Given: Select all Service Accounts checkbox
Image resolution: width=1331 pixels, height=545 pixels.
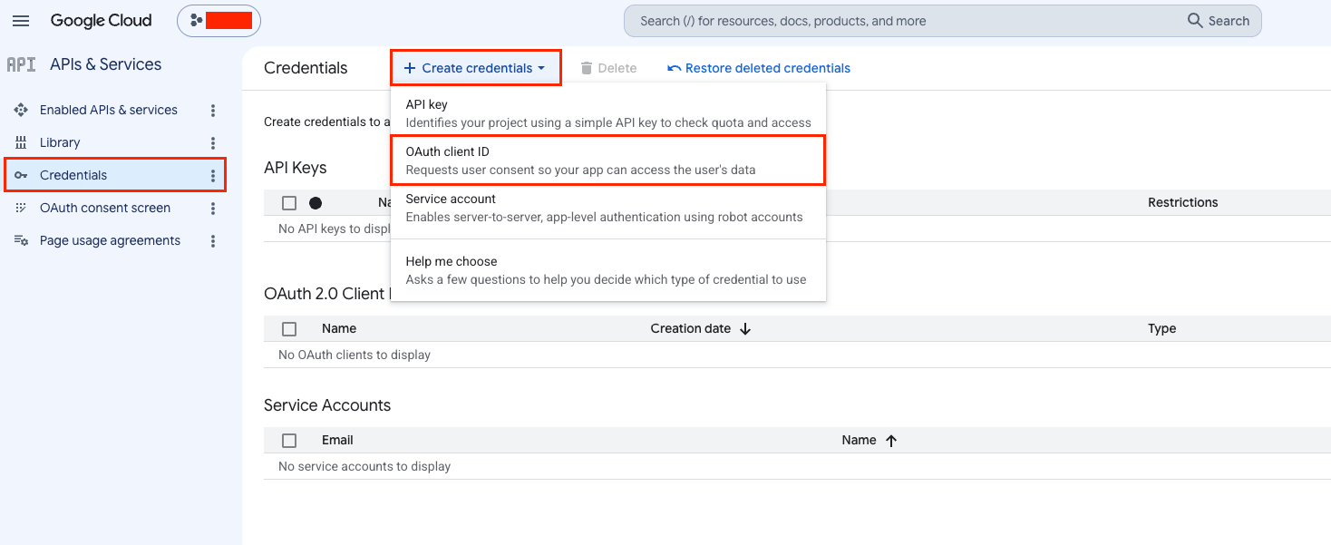Looking at the screenshot, I should [x=289, y=441].
